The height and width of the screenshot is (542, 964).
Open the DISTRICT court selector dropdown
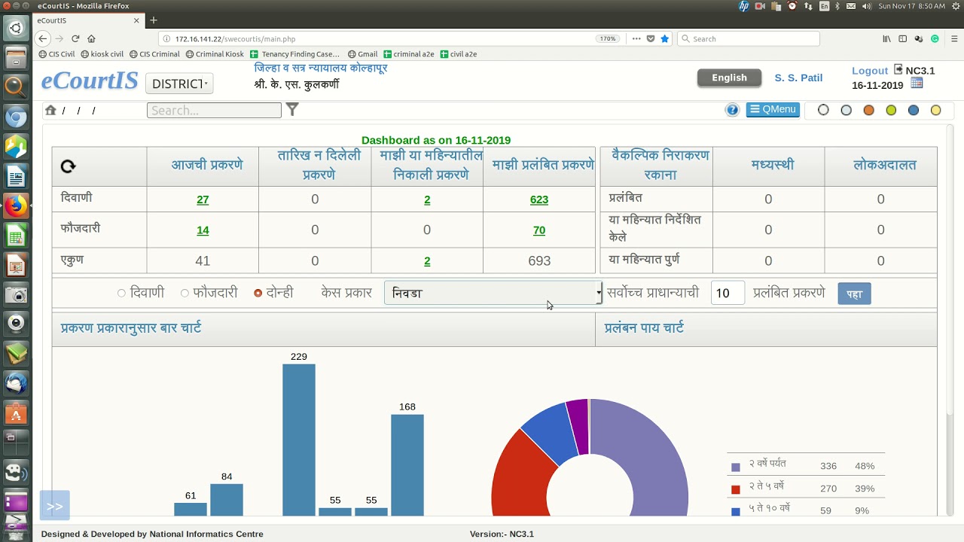click(179, 84)
